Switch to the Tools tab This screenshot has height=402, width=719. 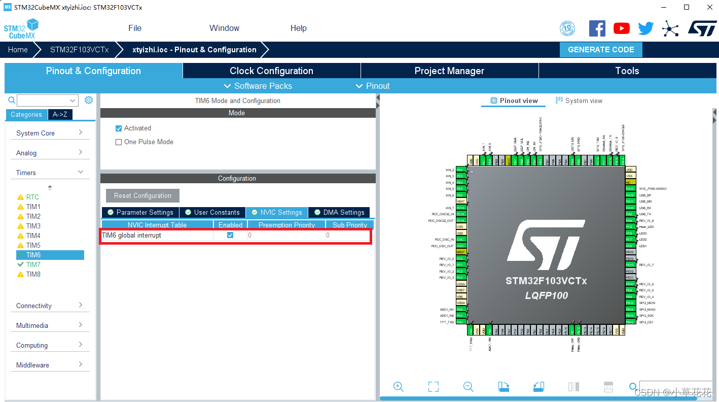[627, 71]
